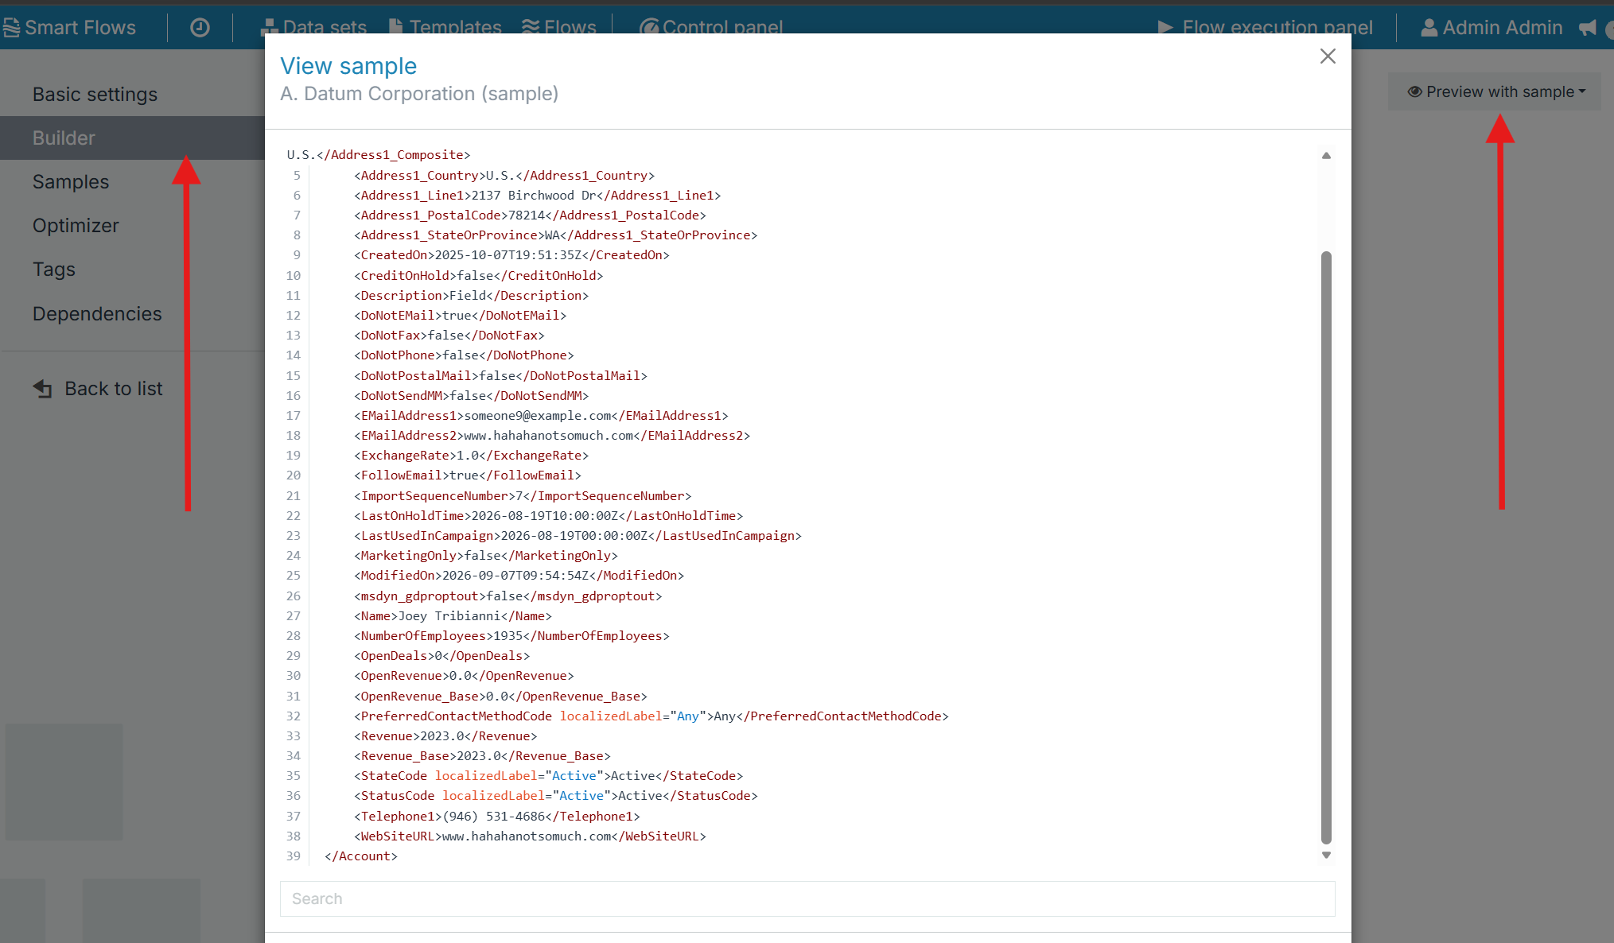Screen dimensions: 1614x943
Task: Open the Flow execution panel
Action: (1265, 28)
